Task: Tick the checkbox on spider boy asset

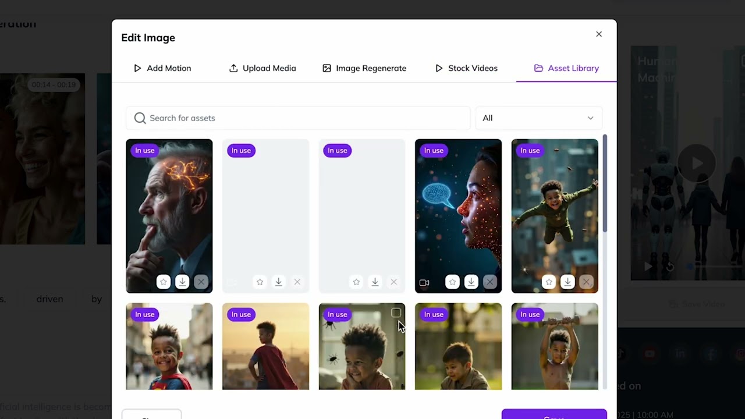Action: pyautogui.click(x=396, y=313)
